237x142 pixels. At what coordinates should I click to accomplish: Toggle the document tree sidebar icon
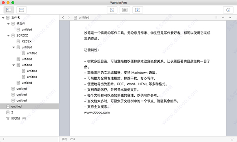coord(9,10)
